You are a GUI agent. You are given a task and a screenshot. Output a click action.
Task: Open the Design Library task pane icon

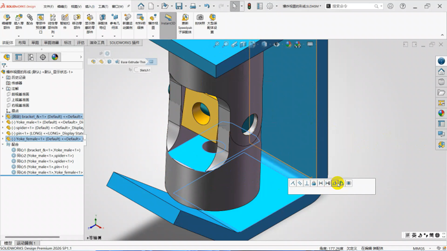(441, 82)
